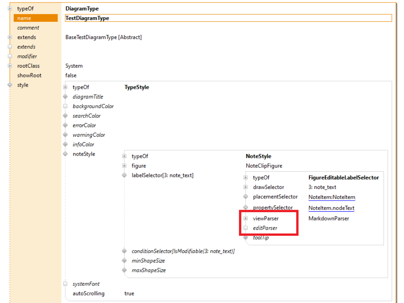This screenshot has width=404, height=303.
Task: Open the NoteItem:NoteItem link
Action: 332,197
